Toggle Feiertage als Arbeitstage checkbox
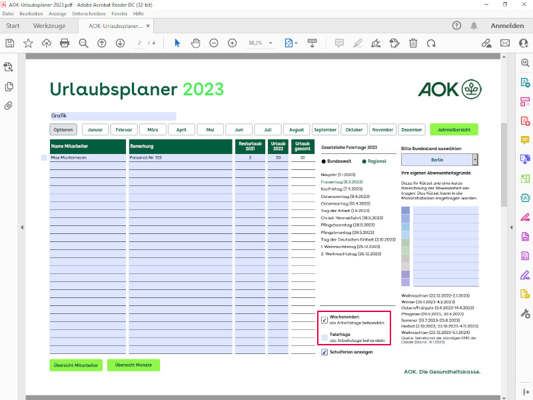 [324, 337]
